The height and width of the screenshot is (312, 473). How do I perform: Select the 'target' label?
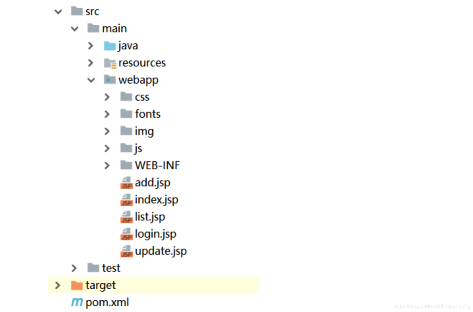(101, 286)
